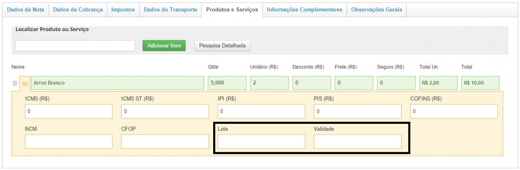Open Pesquisa Detalhada search

[222, 45]
